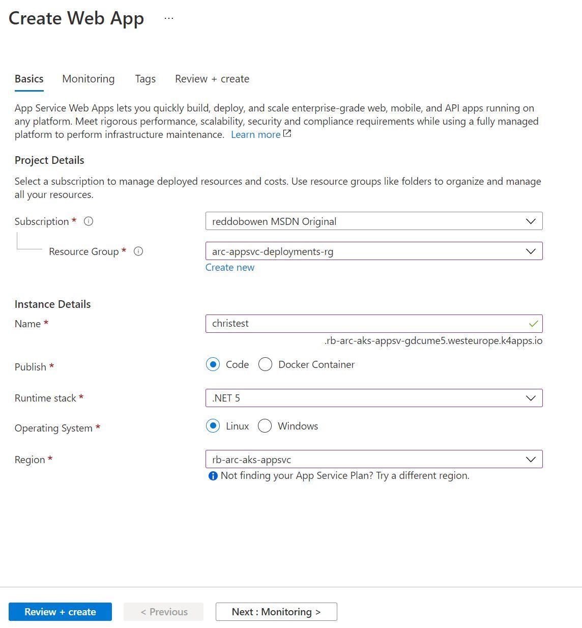The width and height of the screenshot is (582, 628).
Task: Open the ellipsis menu beside Create Web App
Action: [169, 18]
